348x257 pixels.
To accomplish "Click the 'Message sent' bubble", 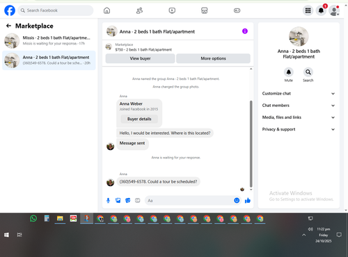I will point(132,144).
